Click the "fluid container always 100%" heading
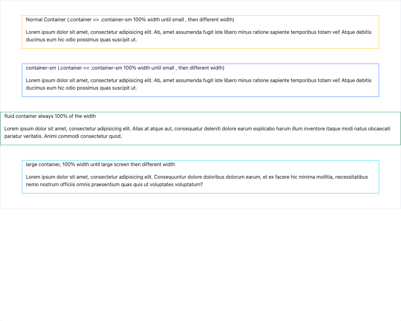Screen dimensions: 401x321 (x=50, y=116)
